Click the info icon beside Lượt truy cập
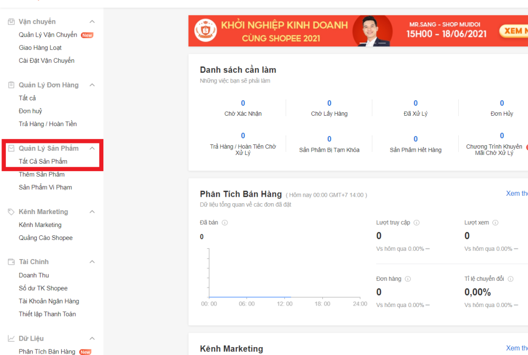Viewport: 528px width, 355px height. [417, 223]
